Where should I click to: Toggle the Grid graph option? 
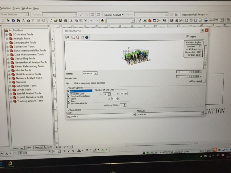tap(68, 91)
